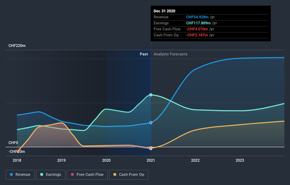
Task: Select the 2019 x-axis label
Action: [61, 160]
